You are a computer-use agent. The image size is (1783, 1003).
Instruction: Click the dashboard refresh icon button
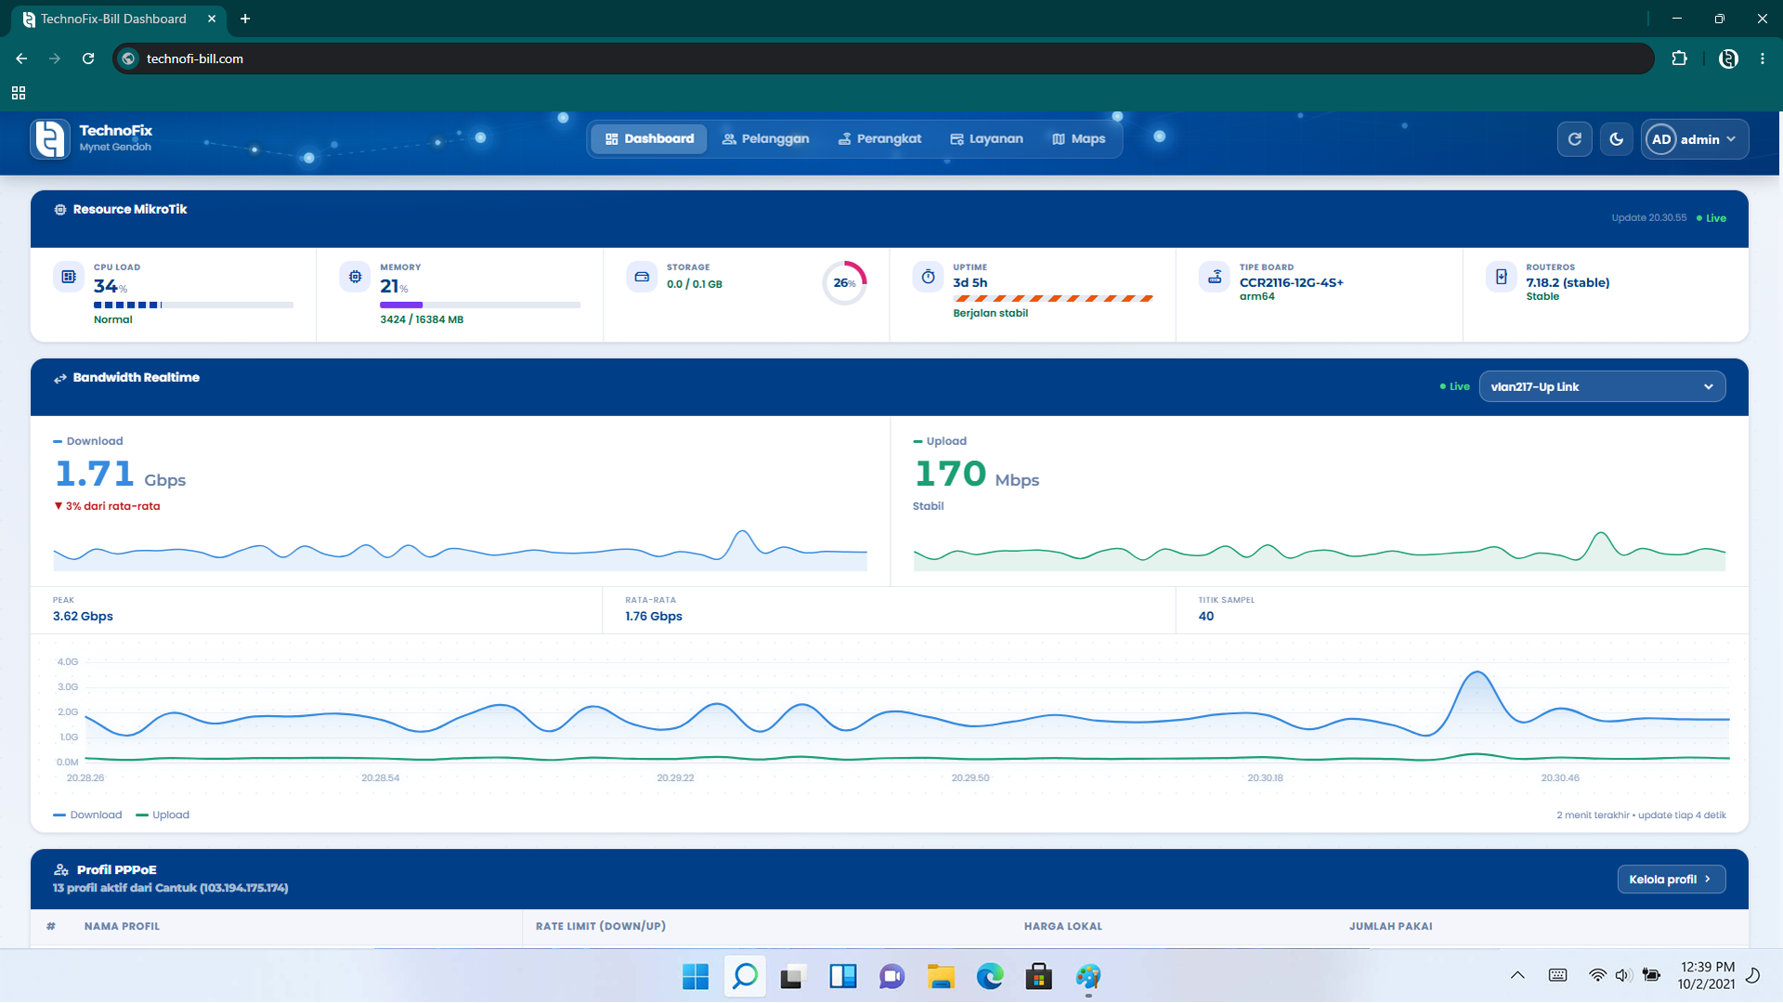(x=1574, y=139)
